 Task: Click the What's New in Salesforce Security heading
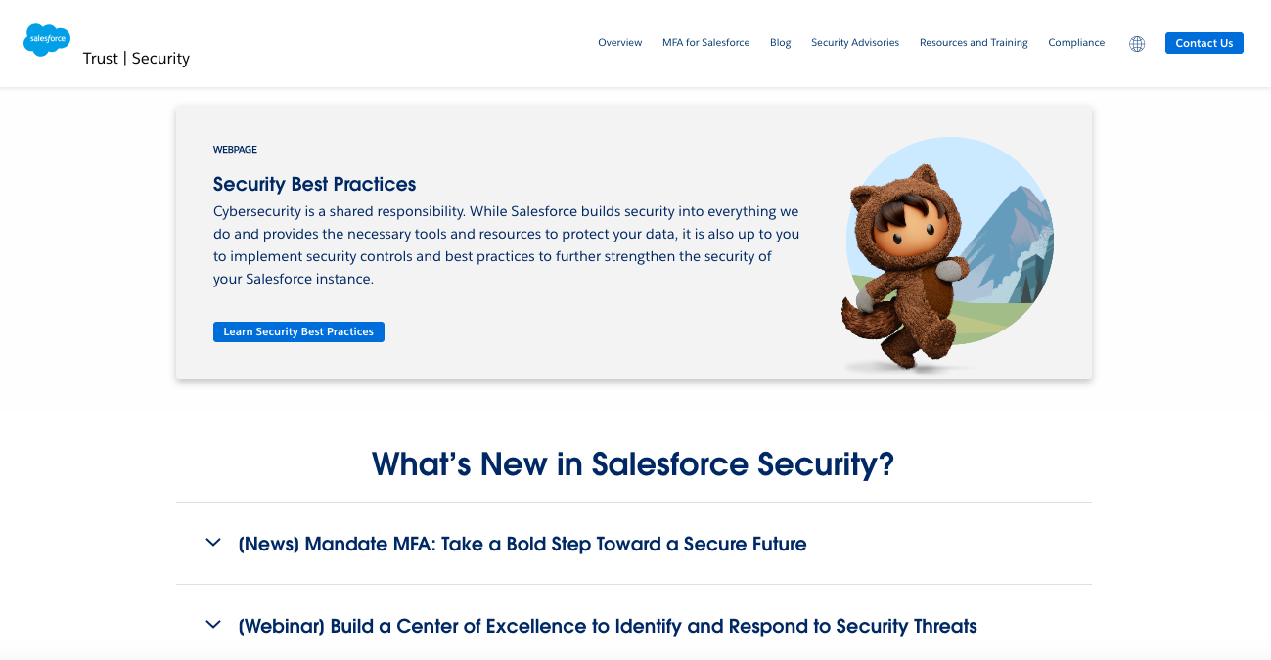(634, 463)
